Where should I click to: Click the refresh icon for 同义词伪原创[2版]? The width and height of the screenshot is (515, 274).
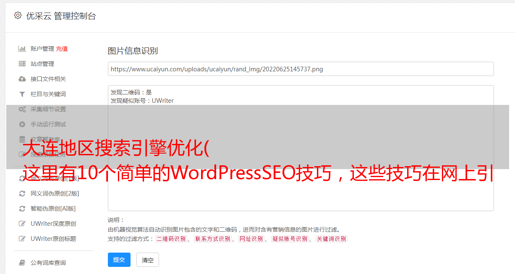(22, 193)
